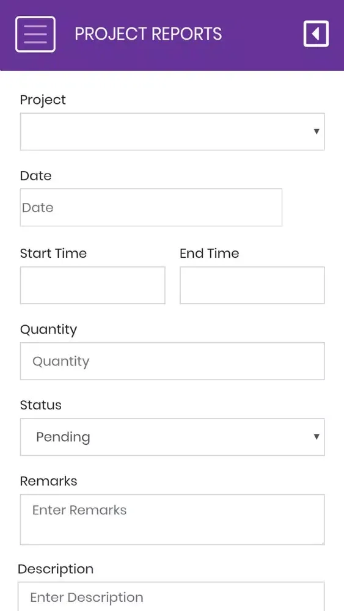This screenshot has width=344, height=611.
Task: Click the Date field label
Action: point(36,176)
